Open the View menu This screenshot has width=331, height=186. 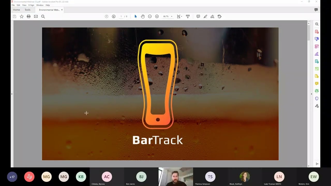click(x=24, y=5)
